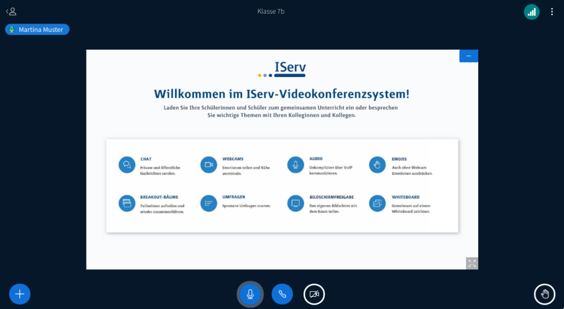
Task: Mute the microphone
Action: [x=250, y=294]
